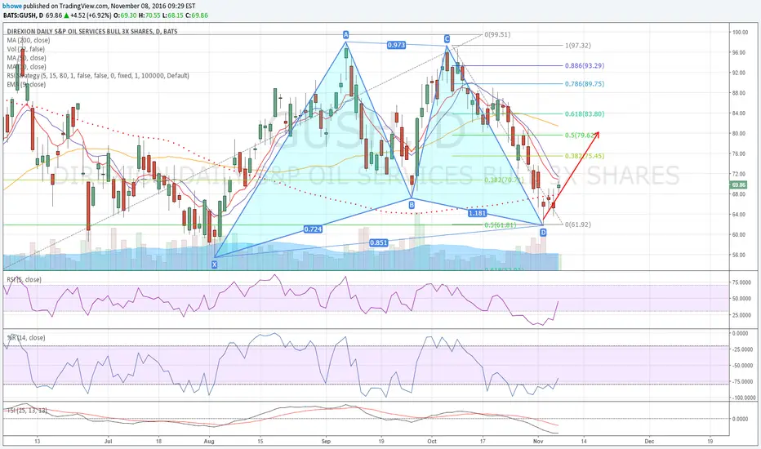Click Aug on the time axis
The width and height of the screenshot is (761, 449).
pyautogui.click(x=209, y=442)
